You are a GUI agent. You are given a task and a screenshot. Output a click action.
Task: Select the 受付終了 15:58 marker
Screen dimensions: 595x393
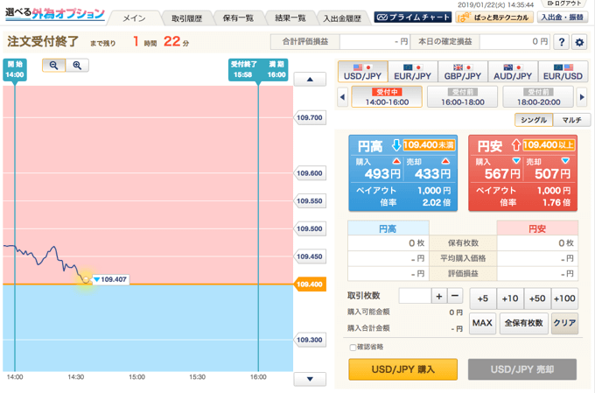pos(243,69)
